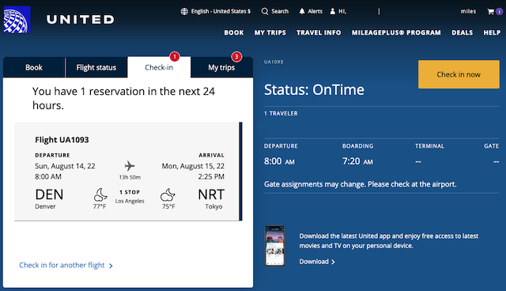Click the 1 STOP label

pos(130,192)
